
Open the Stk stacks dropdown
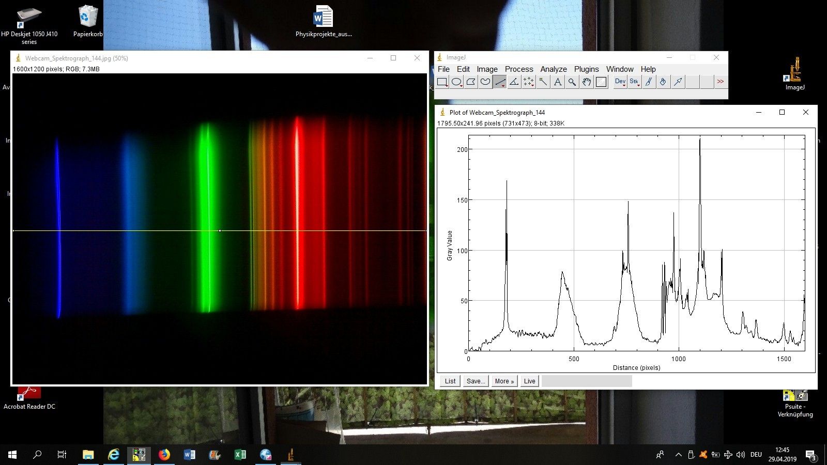click(634, 82)
